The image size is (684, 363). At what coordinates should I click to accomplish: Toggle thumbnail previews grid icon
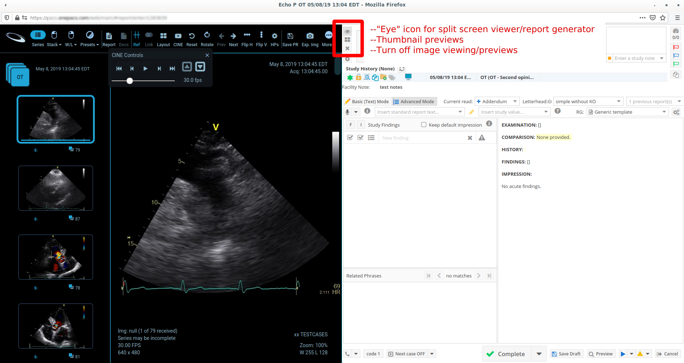tap(347, 40)
